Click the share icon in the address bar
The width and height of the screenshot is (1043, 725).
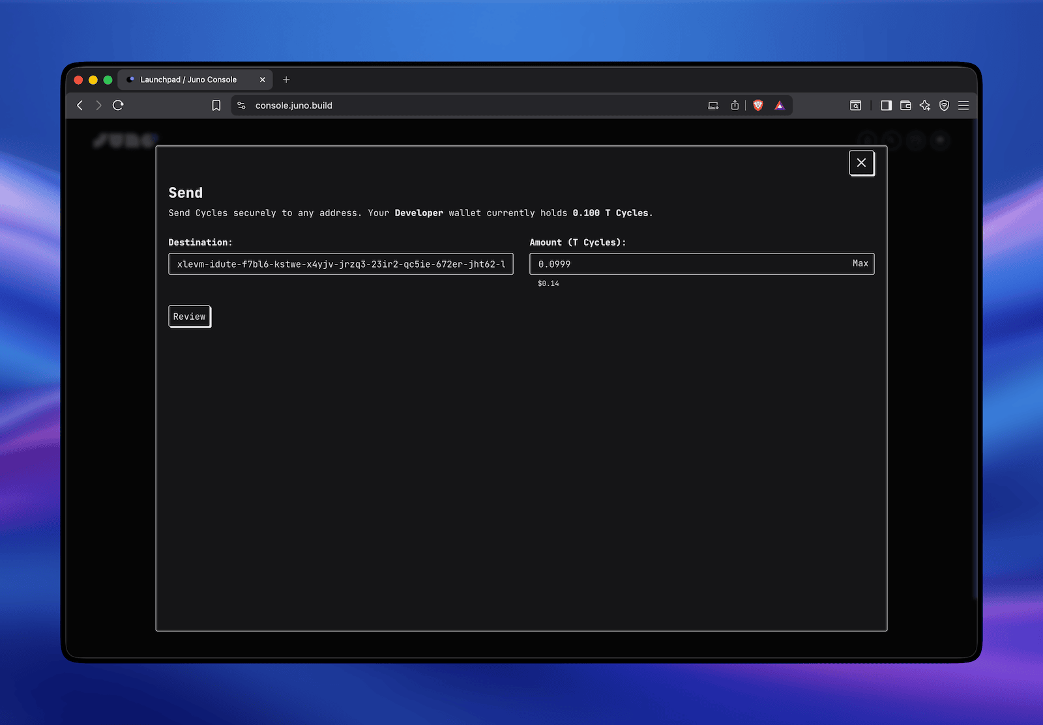click(x=735, y=105)
